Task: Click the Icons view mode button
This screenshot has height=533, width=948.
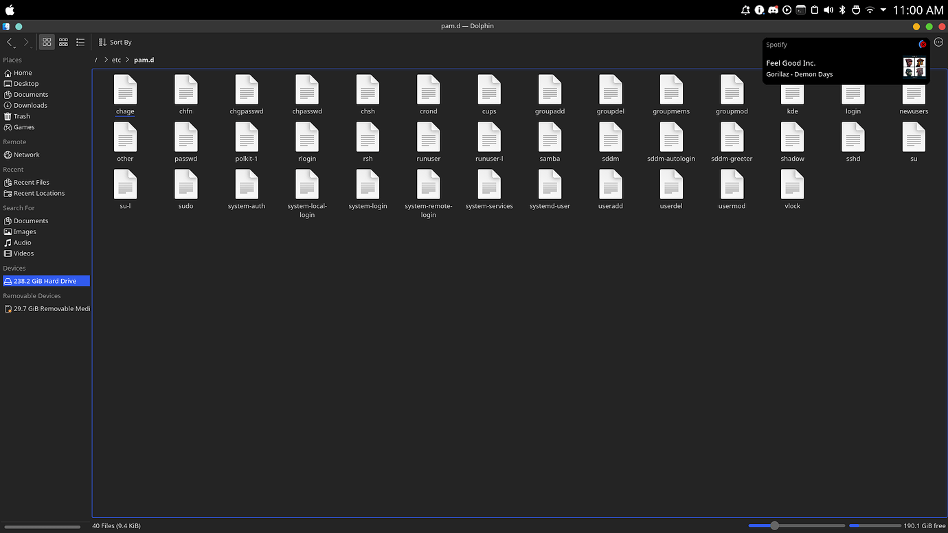Action: (x=47, y=42)
